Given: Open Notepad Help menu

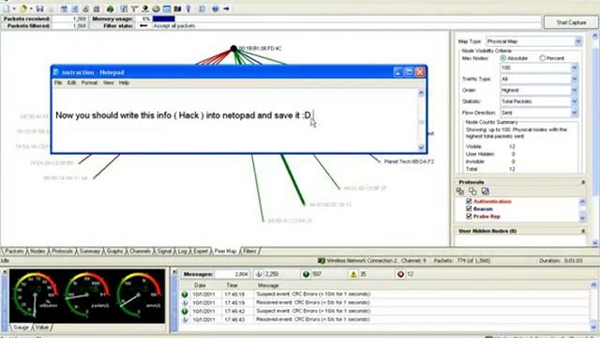Looking at the screenshot, I should pyautogui.click(x=124, y=83).
